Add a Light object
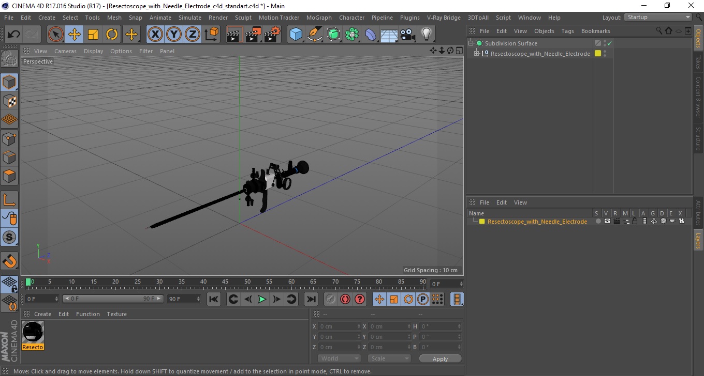 pos(426,35)
